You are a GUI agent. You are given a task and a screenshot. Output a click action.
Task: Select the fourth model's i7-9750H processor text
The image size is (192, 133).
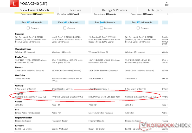click(x=141, y=39)
